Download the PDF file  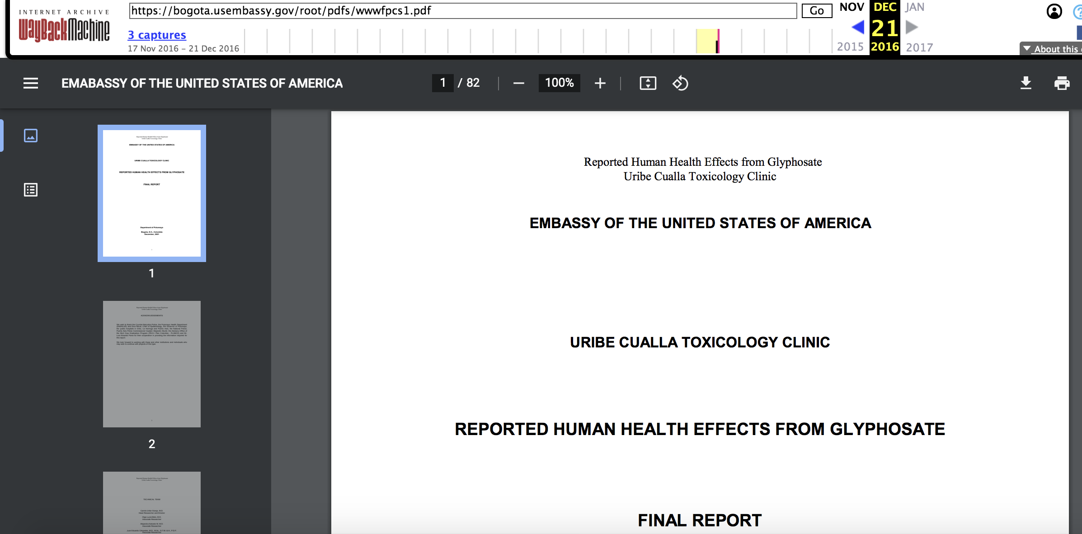[1026, 83]
